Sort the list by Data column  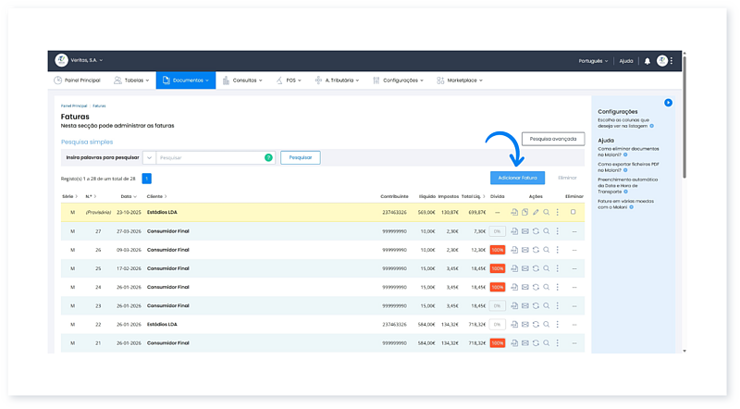tap(128, 196)
